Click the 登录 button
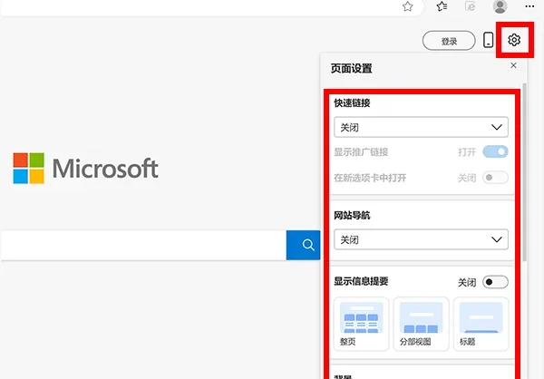544x379 pixels. pos(449,41)
